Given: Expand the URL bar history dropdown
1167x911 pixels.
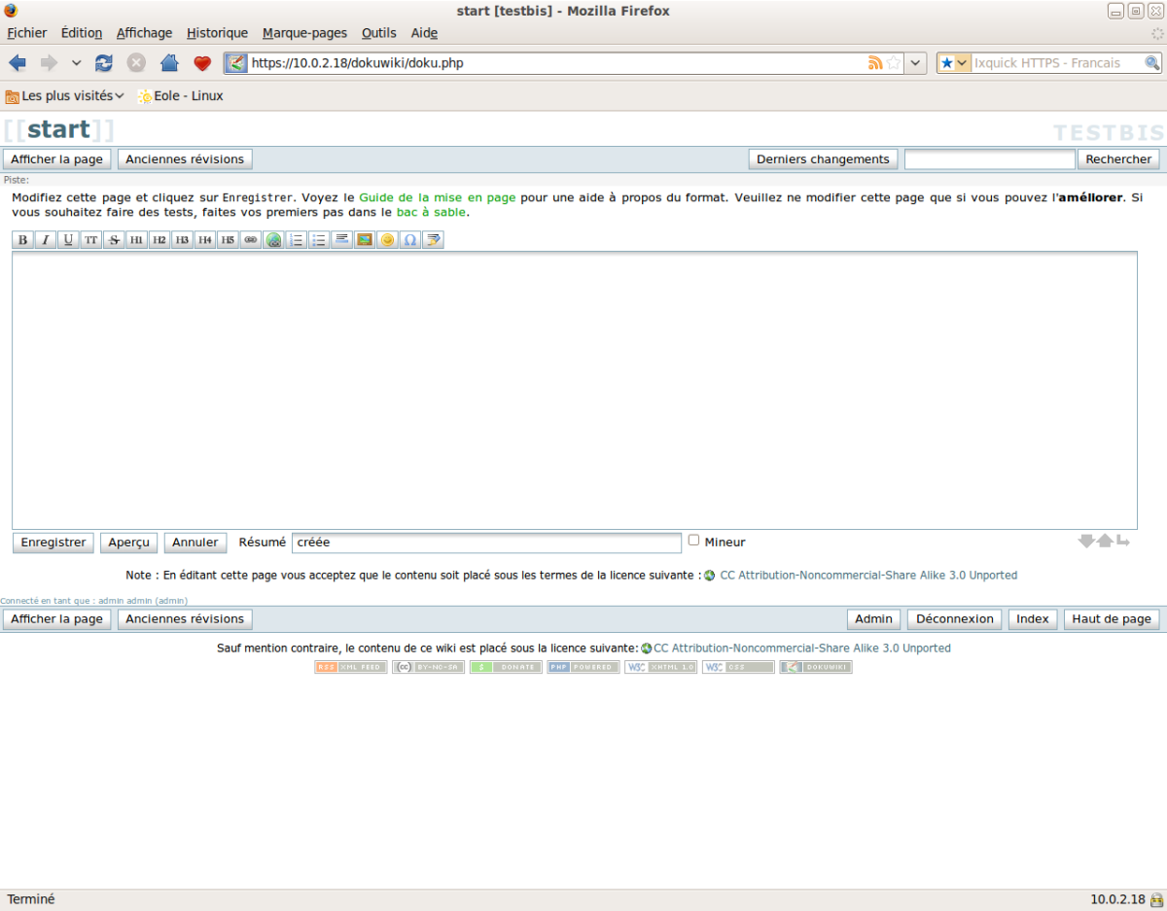Looking at the screenshot, I should point(916,63).
